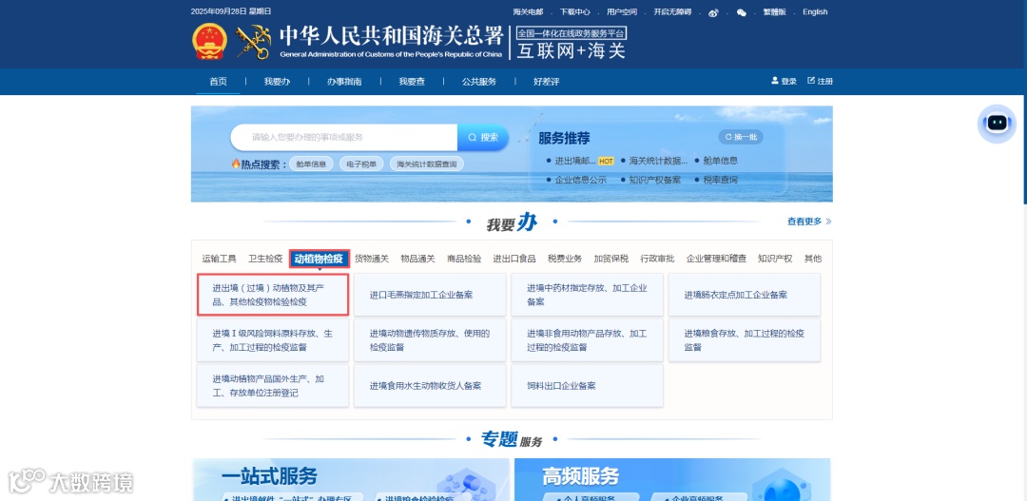
Task: Select the 知识产权 category tab
Action: (775, 259)
